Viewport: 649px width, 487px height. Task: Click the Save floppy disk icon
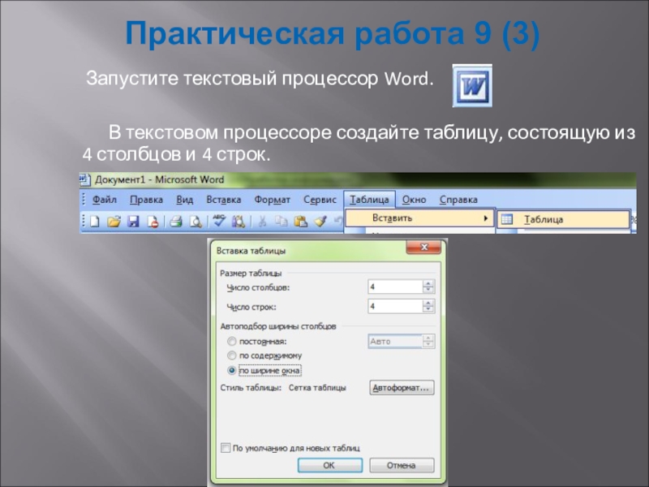133,222
